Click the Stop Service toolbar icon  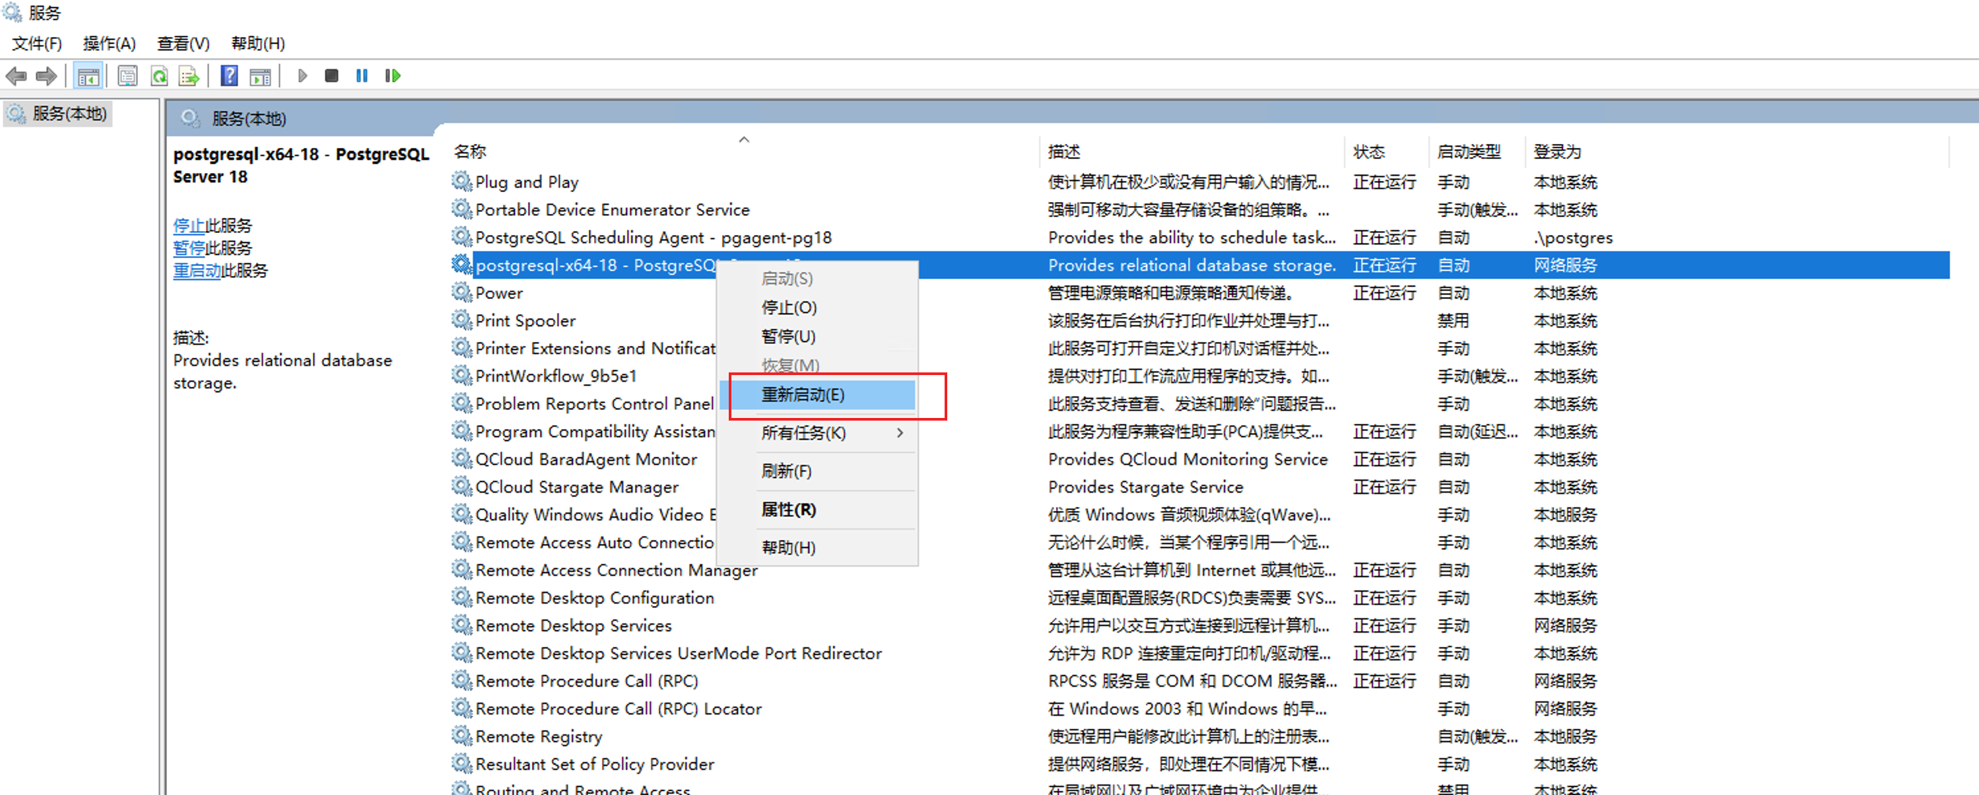331,75
